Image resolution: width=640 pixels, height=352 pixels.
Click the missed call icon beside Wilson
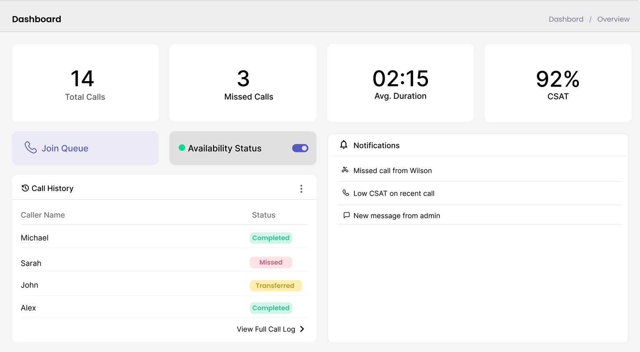[345, 170]
